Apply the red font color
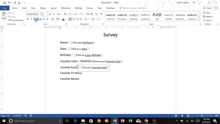Viewport: 220px width, 124px height. 63,19
